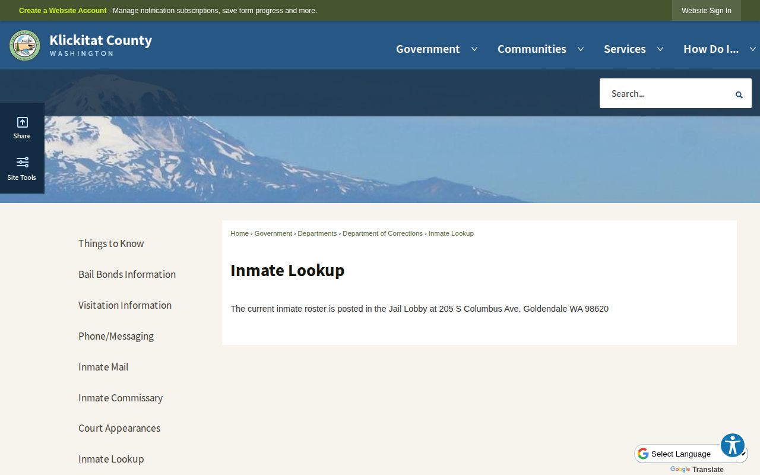Open the Site Tools sliders icon
The width and height of the screenshot is (760, 475).
22,162
